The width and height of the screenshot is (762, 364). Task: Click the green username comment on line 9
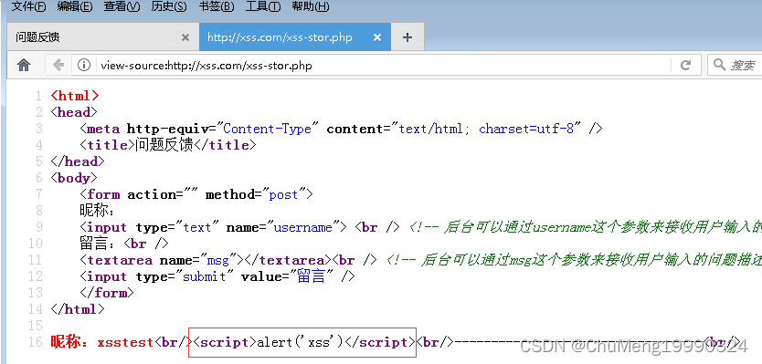click(x=585, y=227)
